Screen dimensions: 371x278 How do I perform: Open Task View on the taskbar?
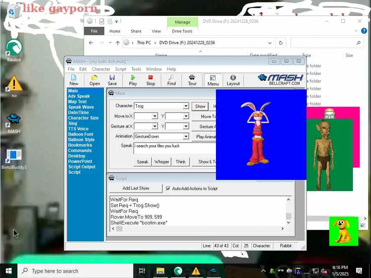pos(142,271)
